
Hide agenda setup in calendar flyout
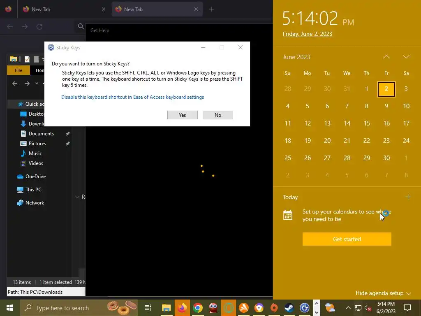pyautogui.click(x=383, y=293)
